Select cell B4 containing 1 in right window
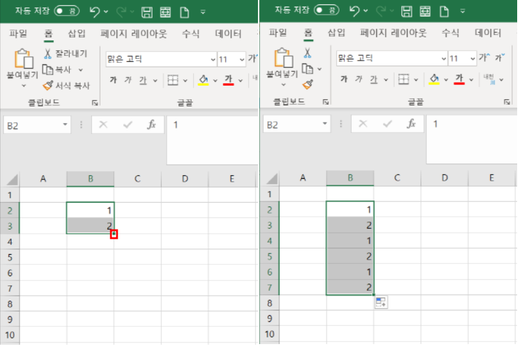 [350, 241]
